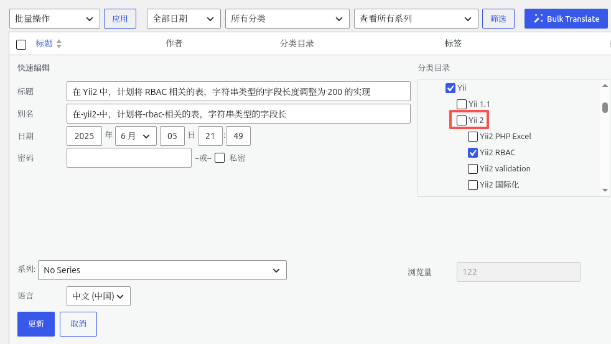Click the 取消 cancel button
This screenshot has height=344, width=611.
[78, 324]
